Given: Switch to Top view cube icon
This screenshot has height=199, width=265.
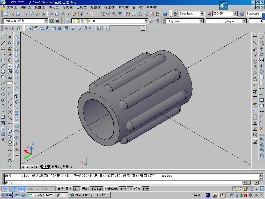Looking at the screenshot, I should pos(36,28).
